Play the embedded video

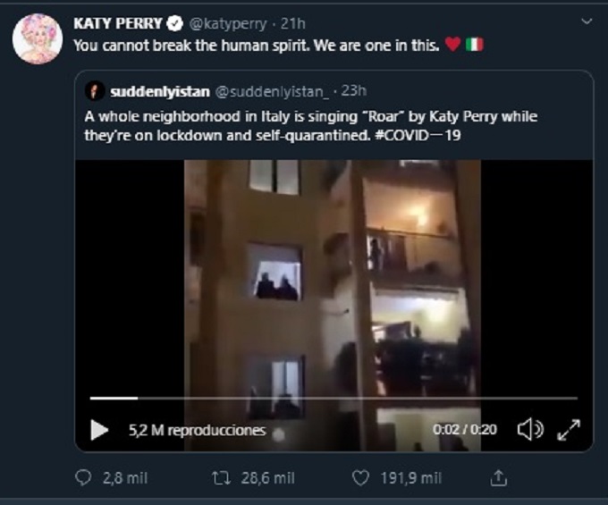click(x=99, y=430)
